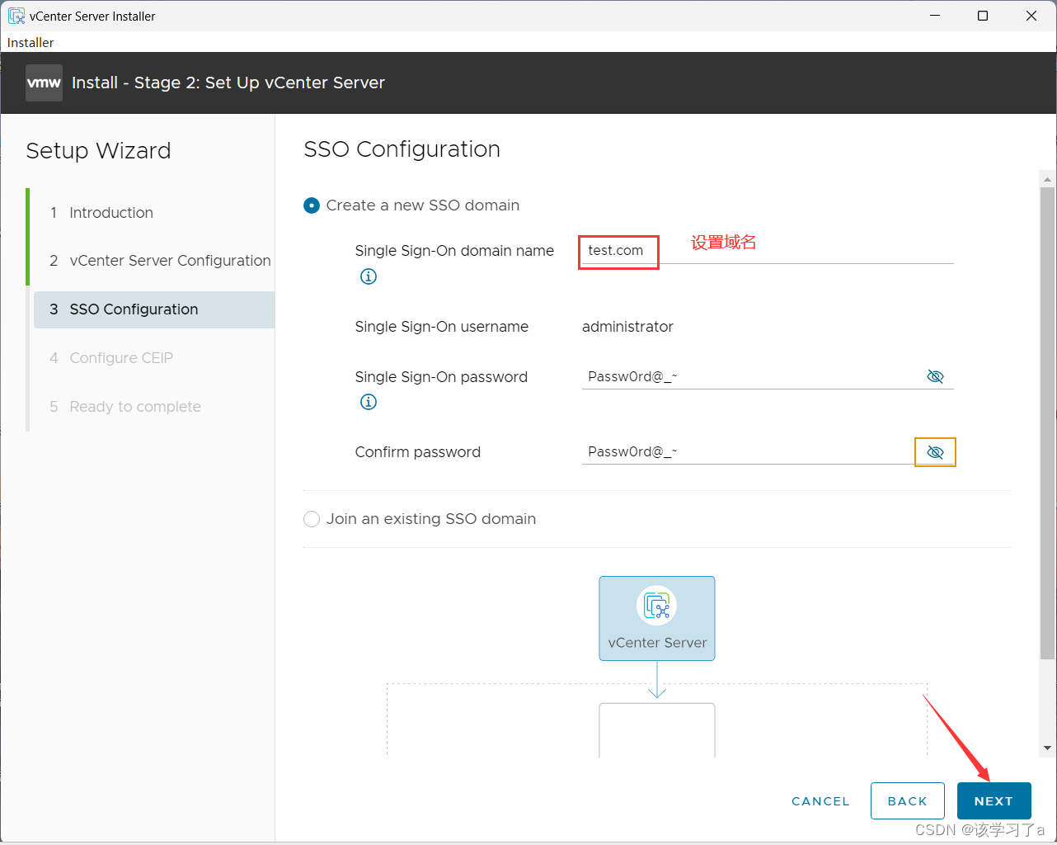Toggle visibility of Confirm password field

coord(935,452)
